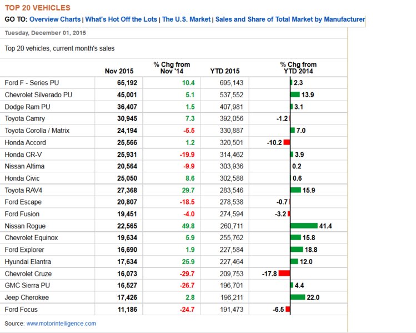Click the % Chg from Nov '14 header
The image size is (416, 333).
172,68
